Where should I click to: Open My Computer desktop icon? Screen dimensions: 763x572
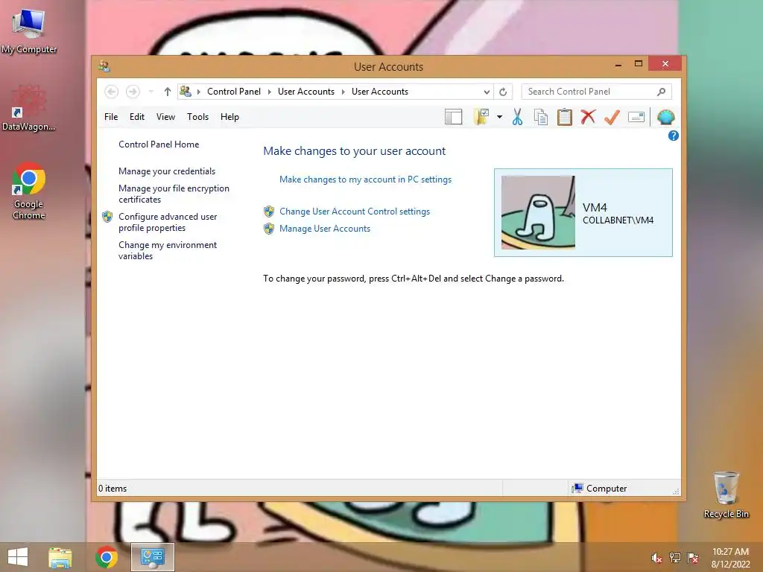[29, 31]
